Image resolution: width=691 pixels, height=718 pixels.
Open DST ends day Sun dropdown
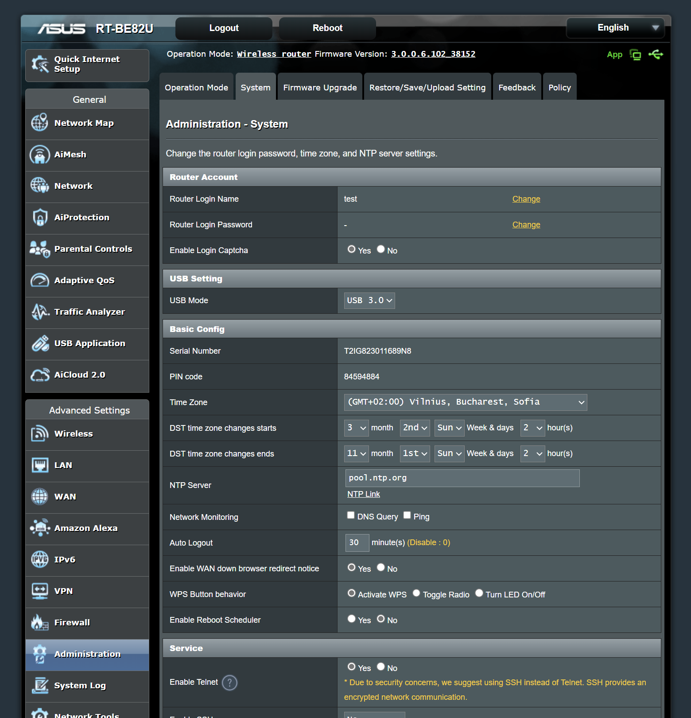pos(450,453)
